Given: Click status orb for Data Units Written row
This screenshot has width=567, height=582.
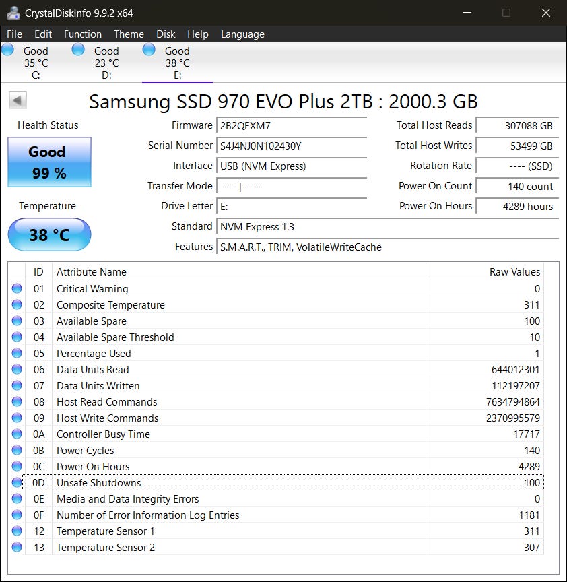Looking at the screenshot, I should point(17,385).
